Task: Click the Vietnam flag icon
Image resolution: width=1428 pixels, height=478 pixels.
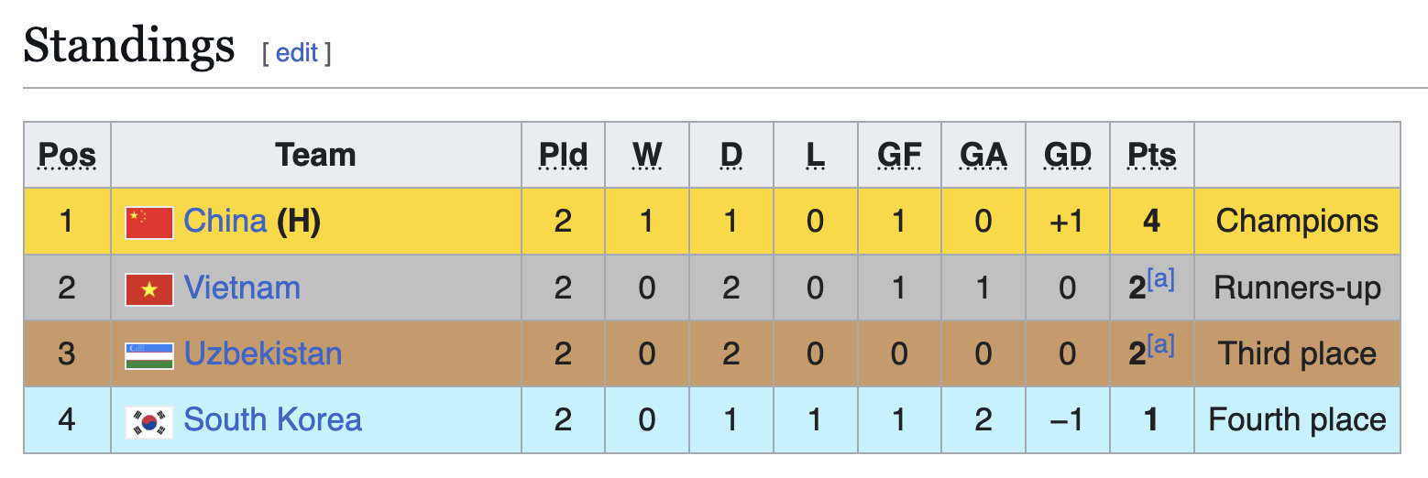Action: point(148,288)
